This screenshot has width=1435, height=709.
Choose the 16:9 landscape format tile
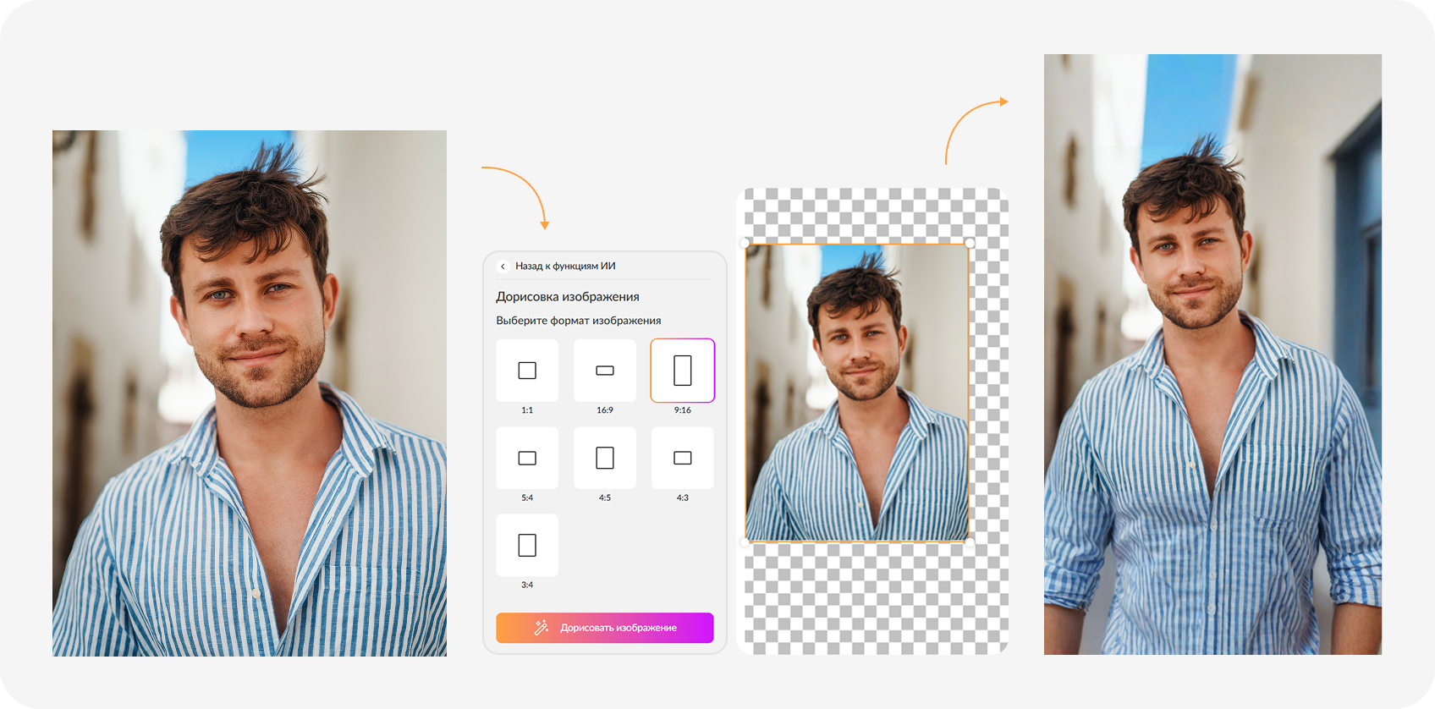[x=605, y=371]
